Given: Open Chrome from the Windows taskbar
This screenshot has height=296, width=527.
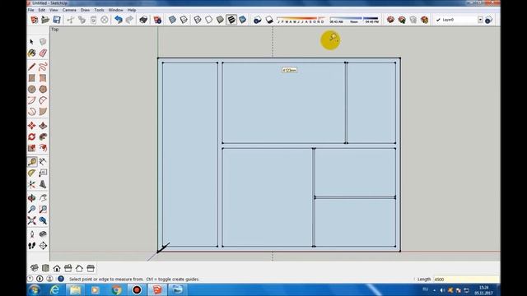Looking at the screenshot, I should click(x=117, y=289).
